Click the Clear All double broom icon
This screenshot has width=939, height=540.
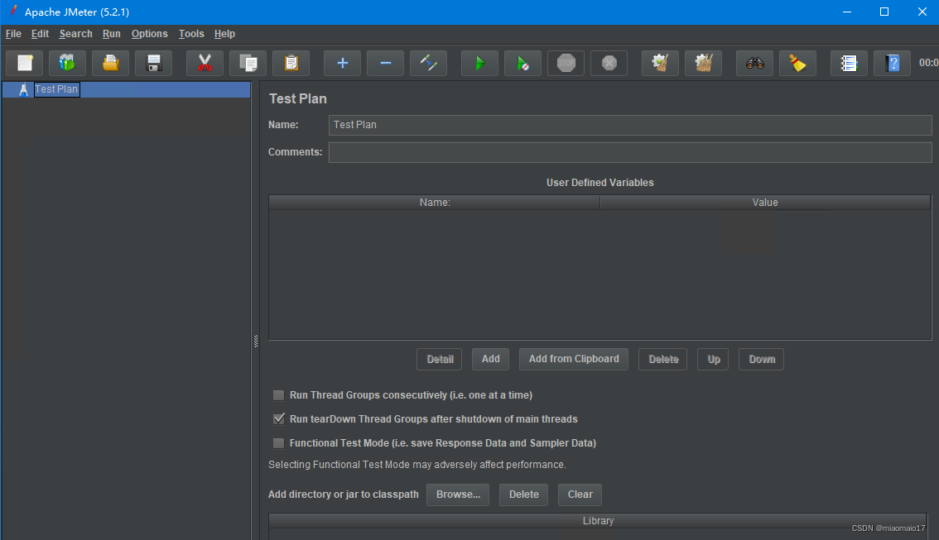[x=703, y=63]
